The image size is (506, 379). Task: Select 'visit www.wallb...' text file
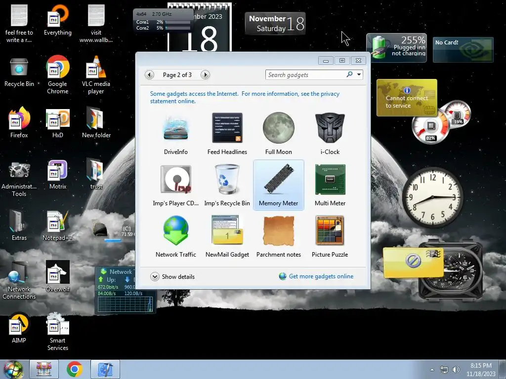click(x=96, y=24)
